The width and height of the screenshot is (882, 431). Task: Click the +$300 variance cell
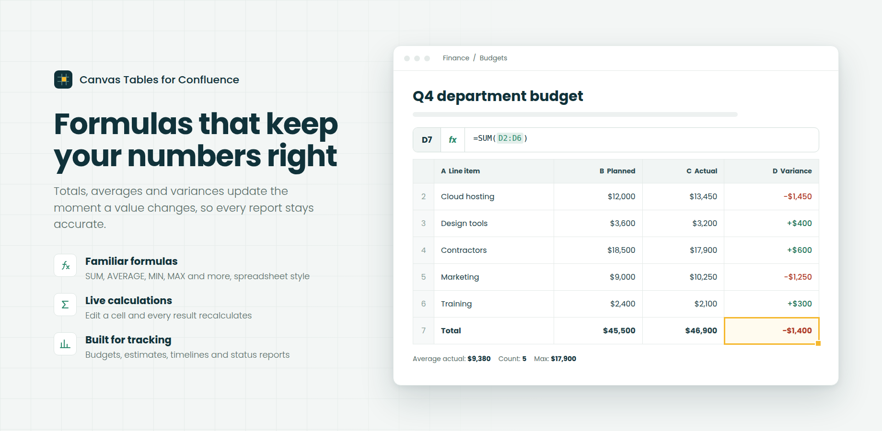[772, 304]
